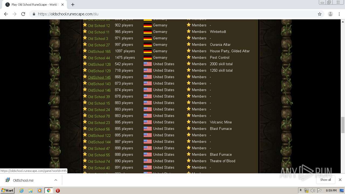Viewport: 345px width, 194px height.
Task: Show all downloads
Action: 326,180
